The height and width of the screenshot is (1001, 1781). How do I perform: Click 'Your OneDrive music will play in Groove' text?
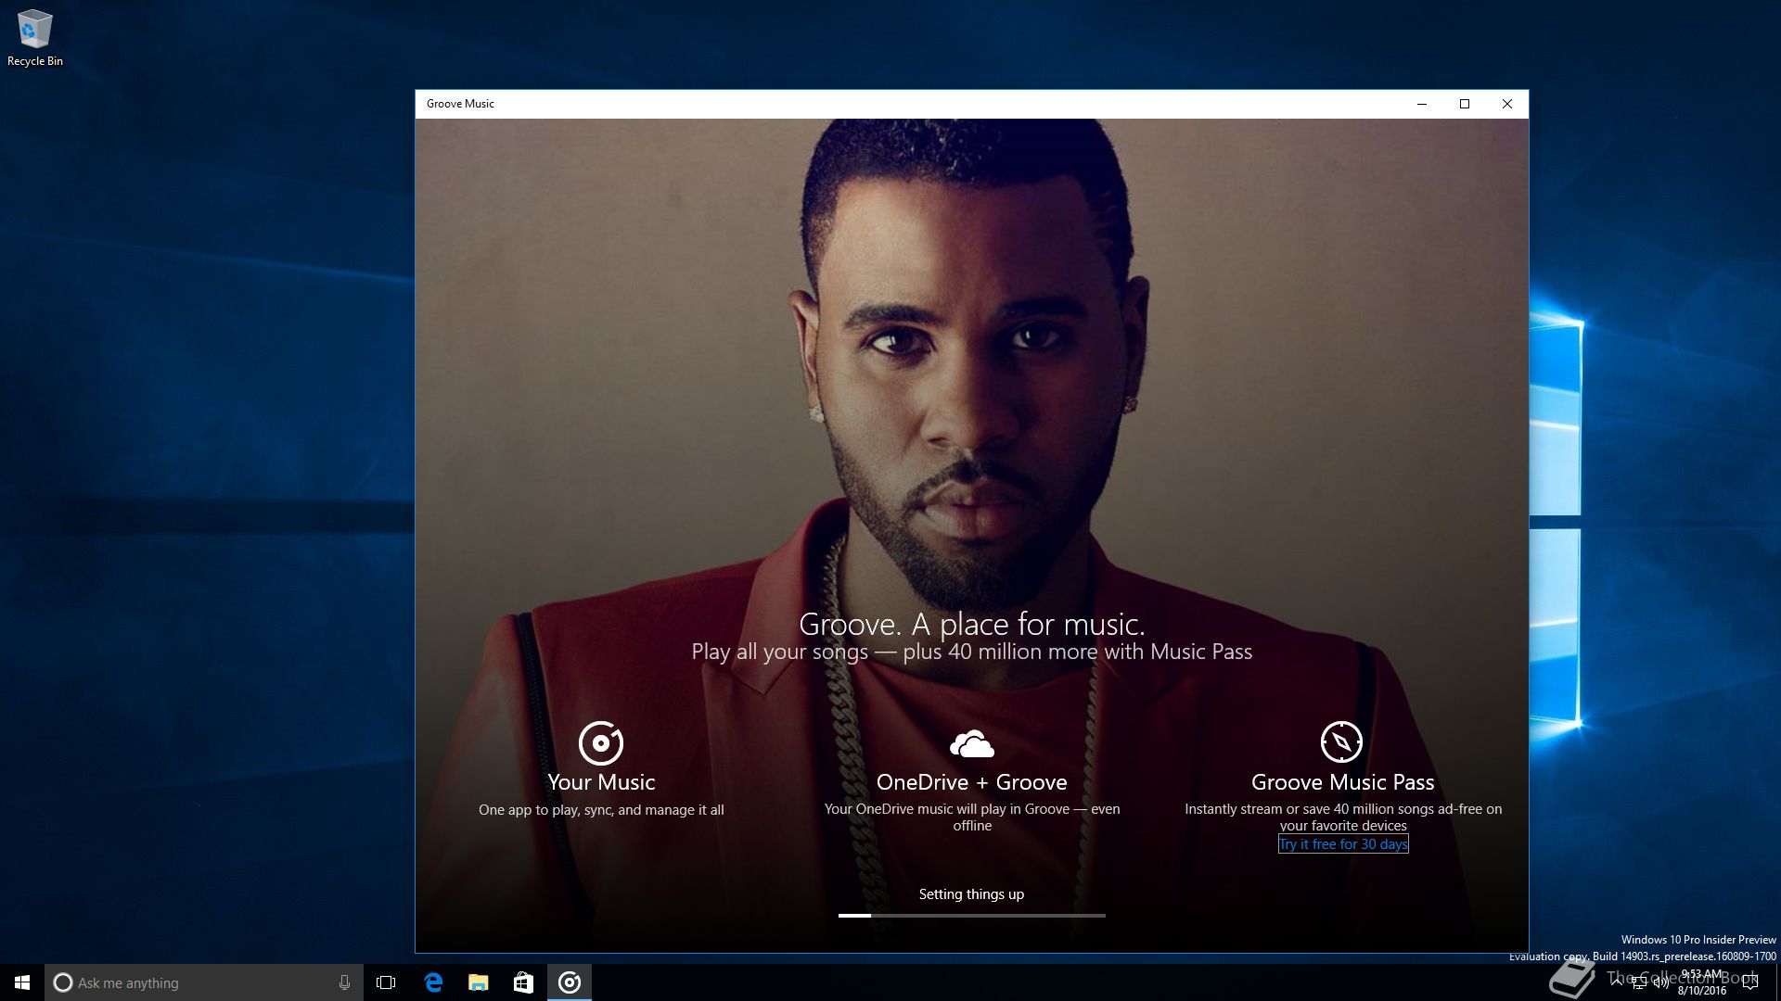click(x=971, y=817)
